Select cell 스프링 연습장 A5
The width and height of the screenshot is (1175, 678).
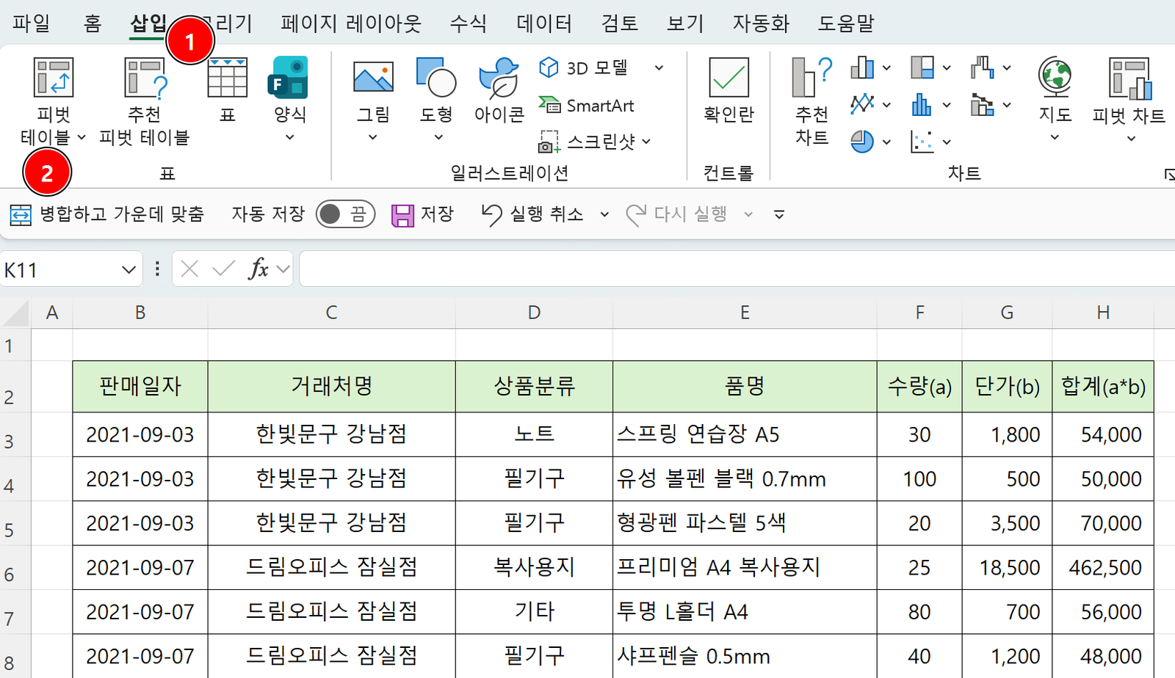pos(744,434)
